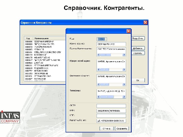
Task: Select the list row with code 000114
Action: [x=45, y=55]
